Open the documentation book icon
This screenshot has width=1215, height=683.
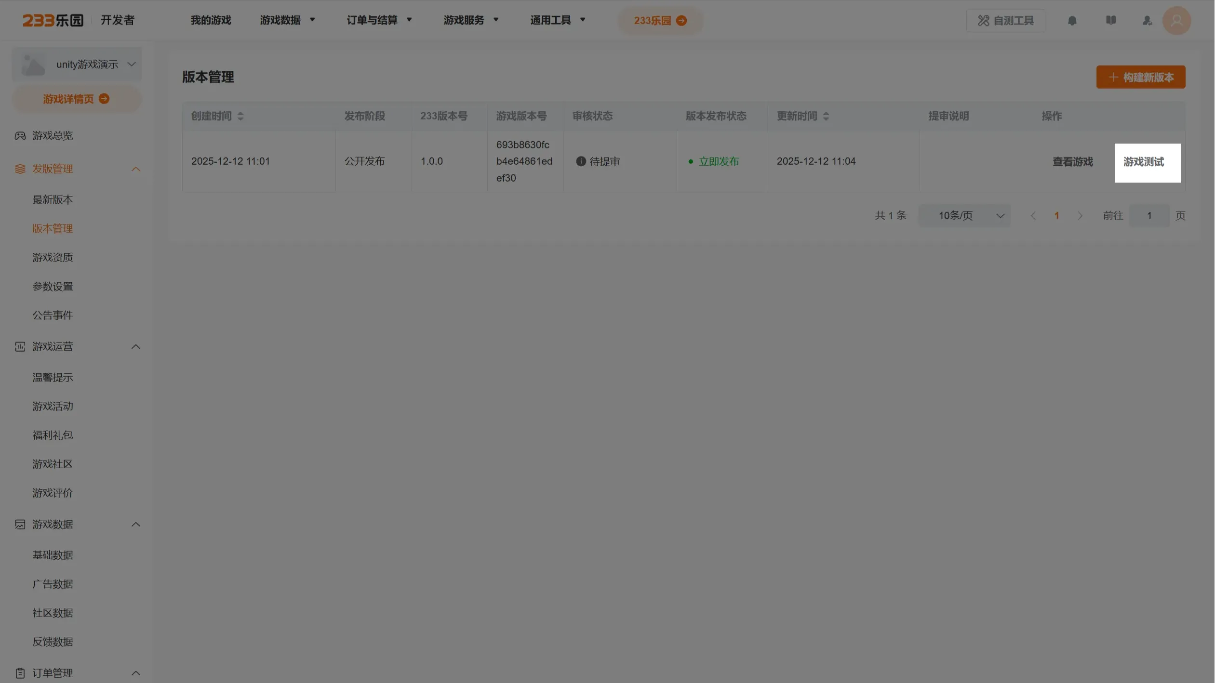coord(1110,20)
